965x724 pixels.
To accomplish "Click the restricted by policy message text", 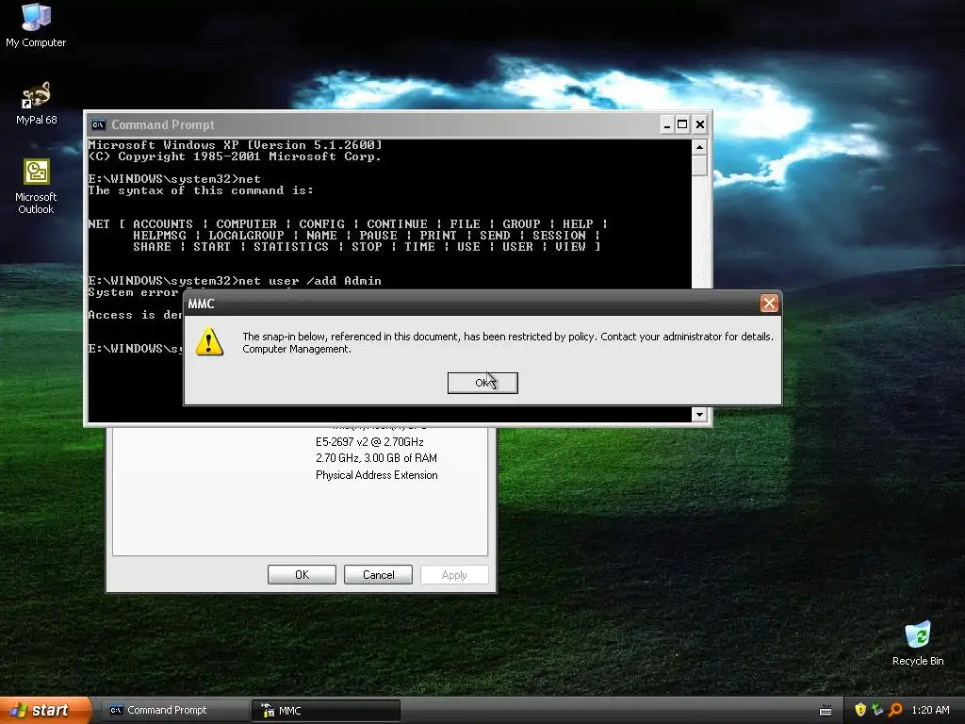I will (508, 337).
